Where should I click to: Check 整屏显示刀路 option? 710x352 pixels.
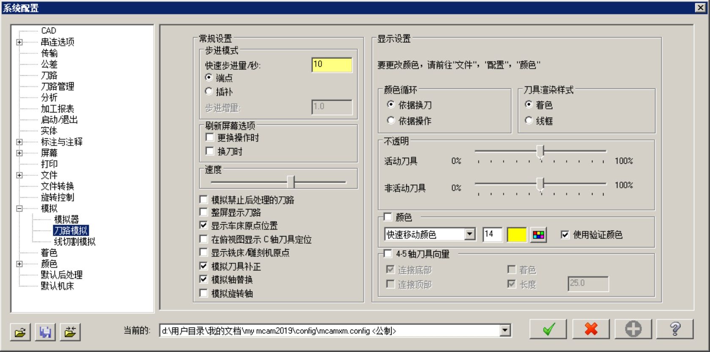(x=203, y=212)
